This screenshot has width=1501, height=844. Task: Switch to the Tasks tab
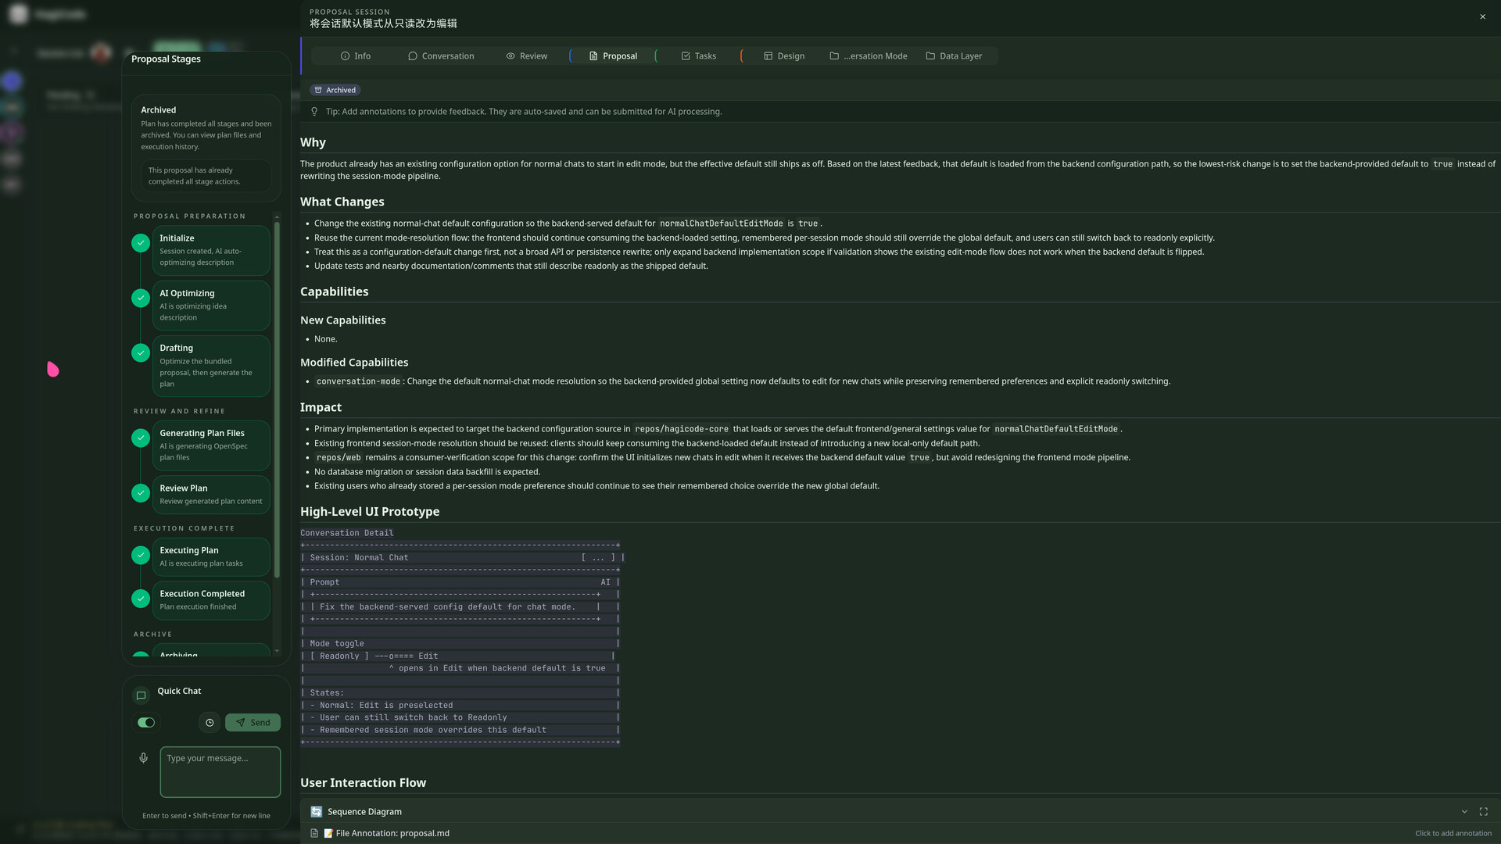pyautogui.click(x=698, y=56)
